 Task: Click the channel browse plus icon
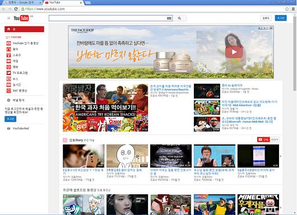pyautogui.click(x=9, y=100)
